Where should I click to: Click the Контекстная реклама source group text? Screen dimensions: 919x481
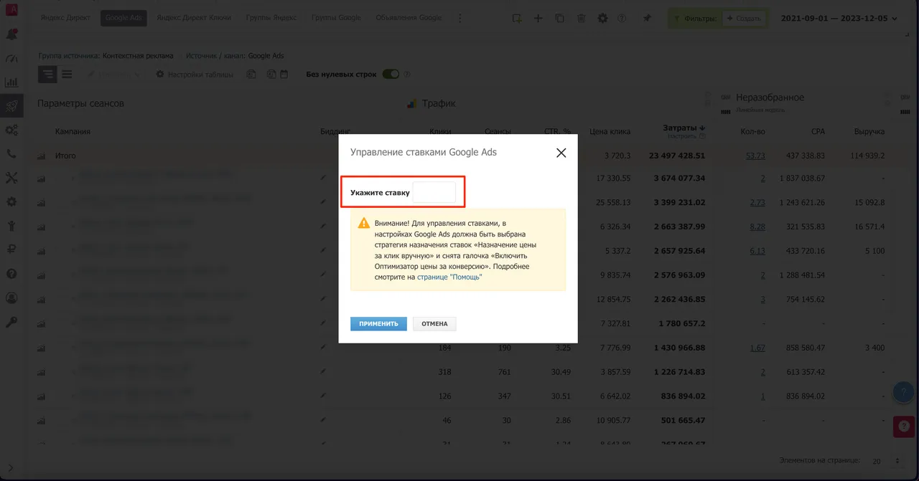[x=138, y=55]
